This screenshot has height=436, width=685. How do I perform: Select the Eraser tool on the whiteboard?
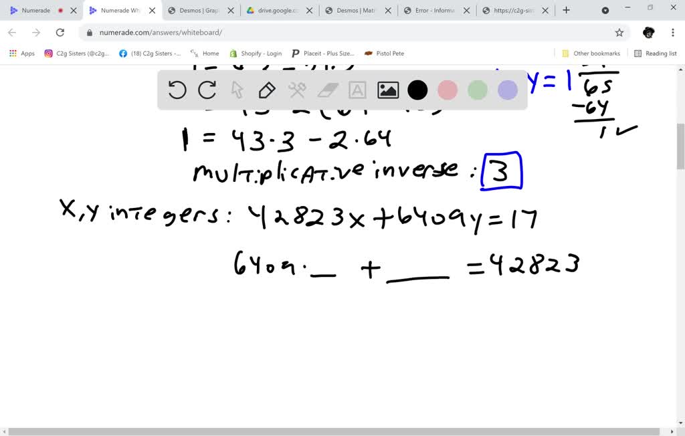click(x=327, y=90)
